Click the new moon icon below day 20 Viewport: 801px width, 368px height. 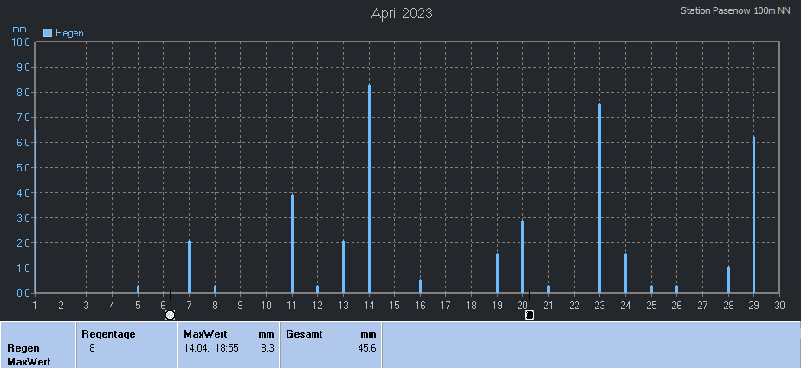point(529,315)
